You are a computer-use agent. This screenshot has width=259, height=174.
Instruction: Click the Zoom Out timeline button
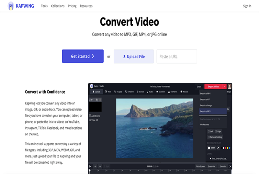(211, 167)
